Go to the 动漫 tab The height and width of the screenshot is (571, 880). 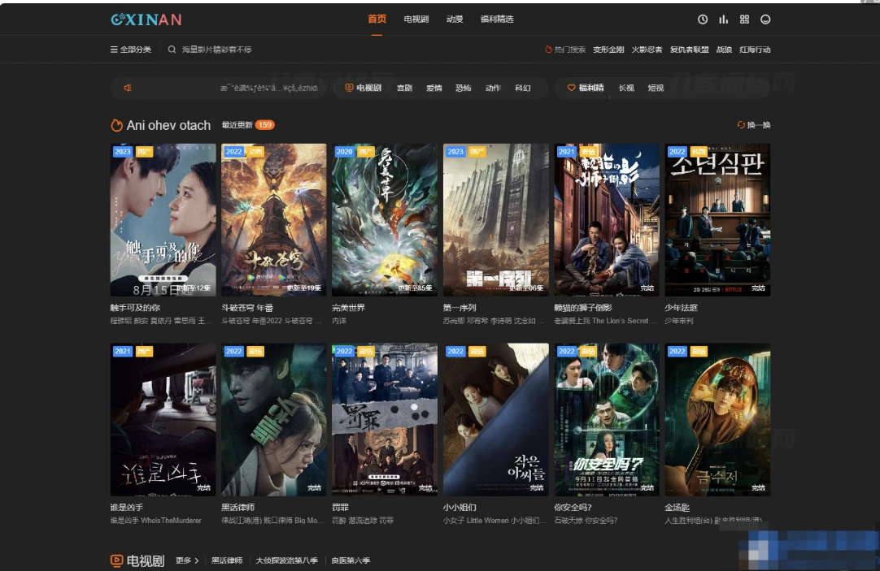[455, 19]
